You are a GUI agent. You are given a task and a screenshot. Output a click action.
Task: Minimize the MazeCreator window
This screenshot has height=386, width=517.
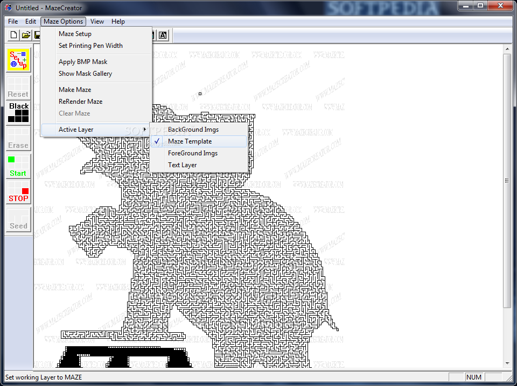point(466,5)
